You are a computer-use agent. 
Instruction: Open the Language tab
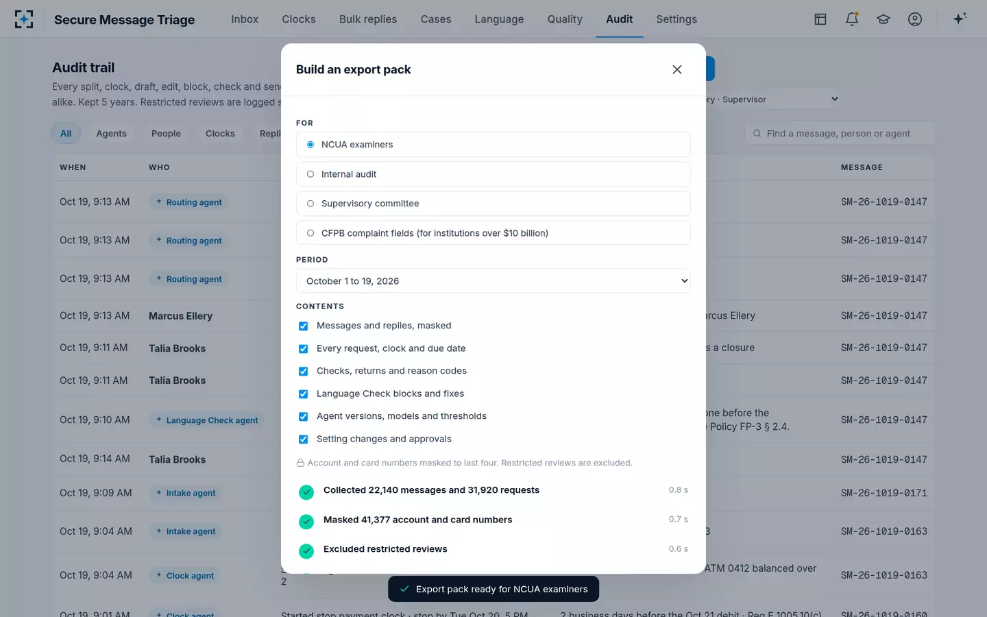[499, 19]
